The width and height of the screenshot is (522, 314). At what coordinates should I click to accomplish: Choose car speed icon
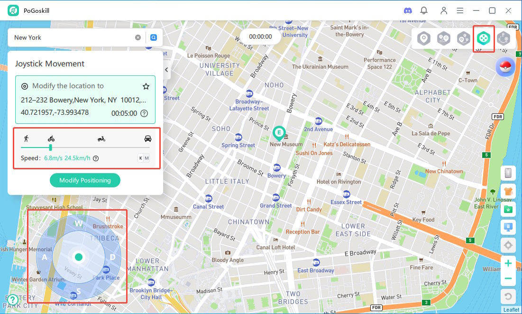148,139
